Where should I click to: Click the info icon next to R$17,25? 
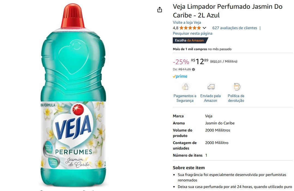point(193,69)
